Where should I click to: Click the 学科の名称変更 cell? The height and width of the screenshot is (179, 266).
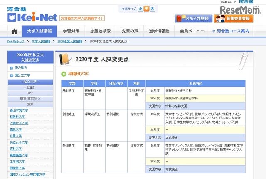[x=205, y=106]
